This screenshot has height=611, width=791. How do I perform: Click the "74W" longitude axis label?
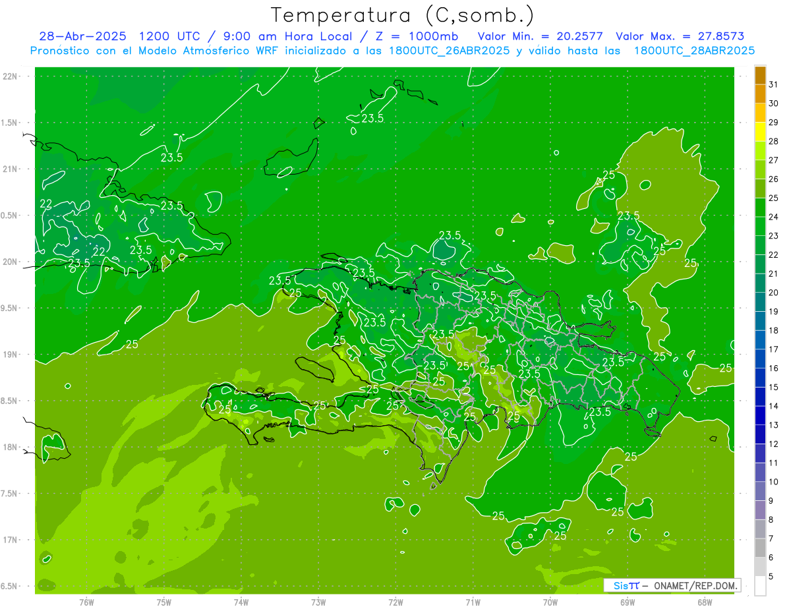(x=241, y=602)
